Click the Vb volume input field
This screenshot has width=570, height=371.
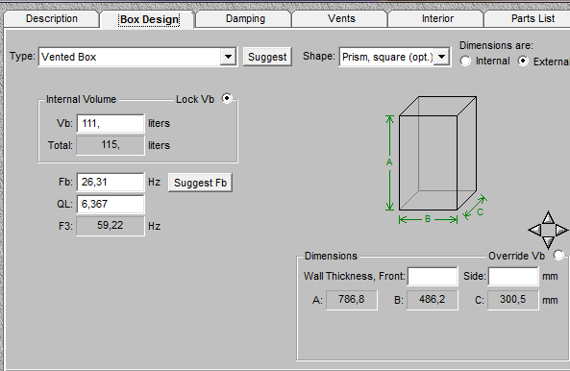(x=111, y=124)
